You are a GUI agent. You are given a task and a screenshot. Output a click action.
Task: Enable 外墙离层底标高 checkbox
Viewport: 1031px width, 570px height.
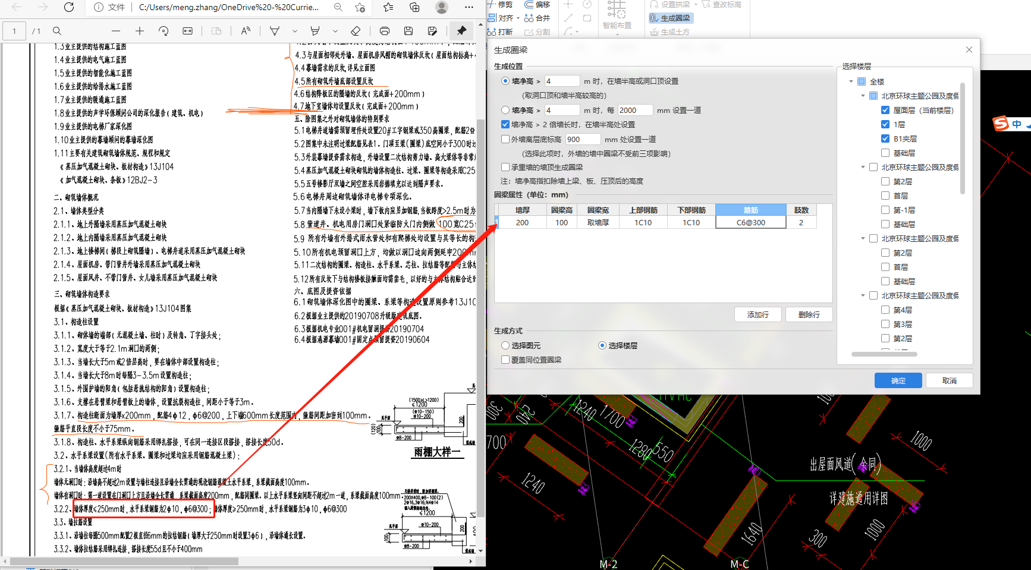[505, 139]
